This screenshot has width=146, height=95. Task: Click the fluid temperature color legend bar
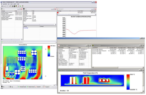tap(128, 82)
